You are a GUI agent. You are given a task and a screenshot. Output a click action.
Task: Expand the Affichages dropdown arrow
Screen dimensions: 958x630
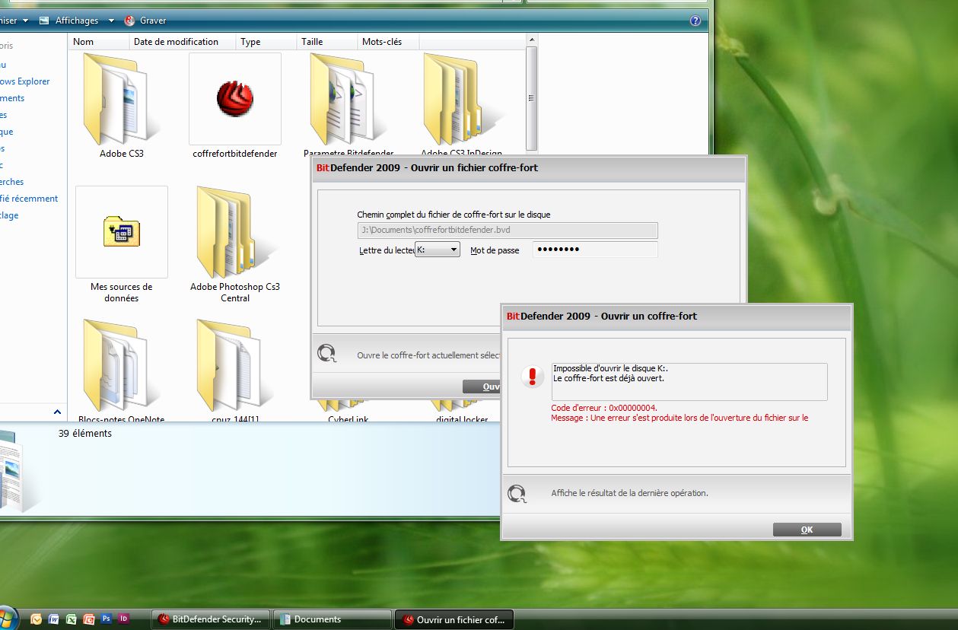point(111,21)
